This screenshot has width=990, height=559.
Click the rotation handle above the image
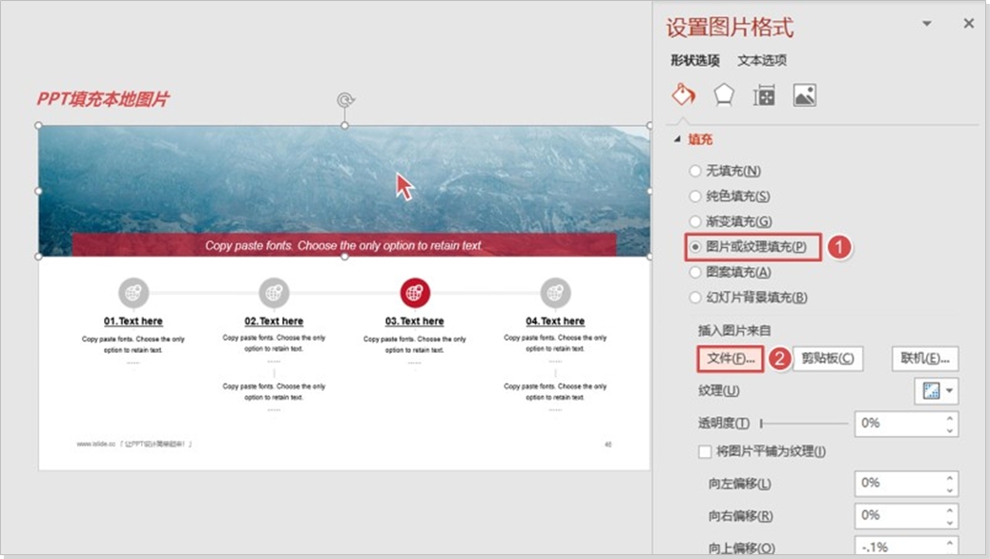pyautogui.click(x=345, y=100)
